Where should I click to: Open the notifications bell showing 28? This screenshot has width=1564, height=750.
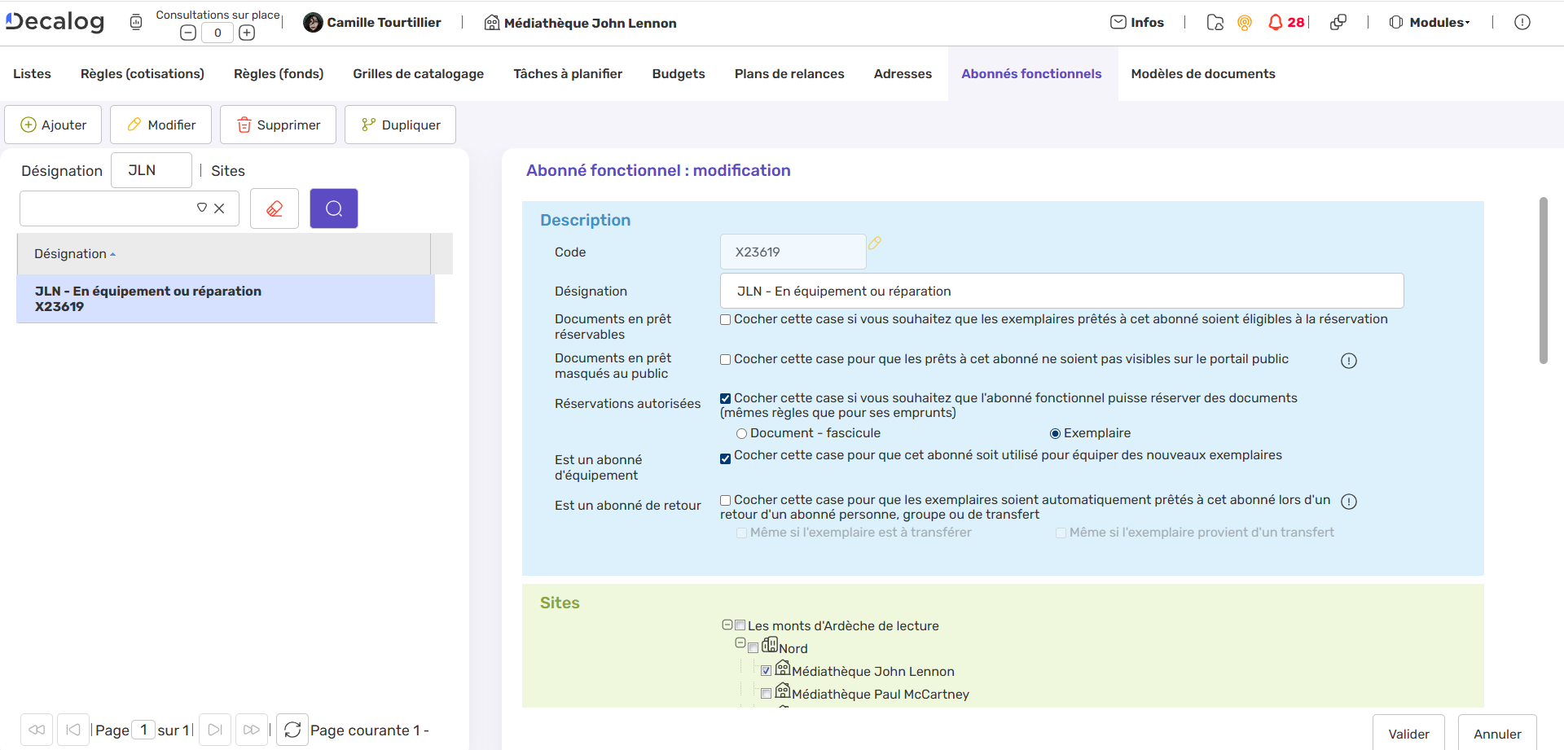click(x=1276, y=22)
